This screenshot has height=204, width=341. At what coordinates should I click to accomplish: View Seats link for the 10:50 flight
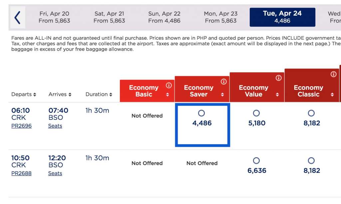(x=55, y=173)
